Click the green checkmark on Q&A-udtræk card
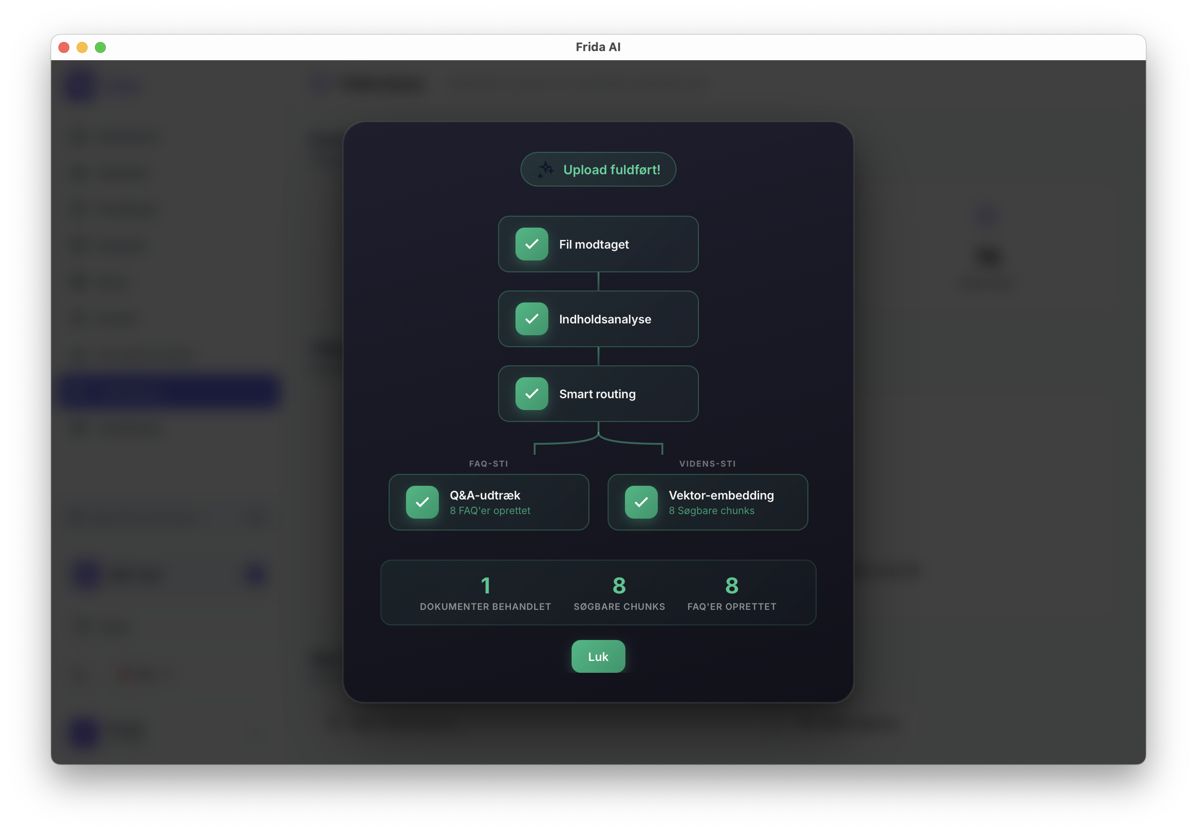 (422, 502)
